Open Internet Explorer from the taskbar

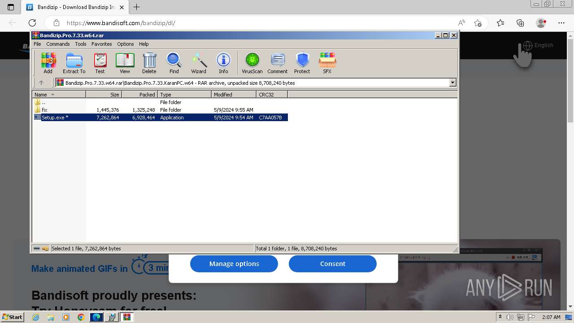pos(36,317)
